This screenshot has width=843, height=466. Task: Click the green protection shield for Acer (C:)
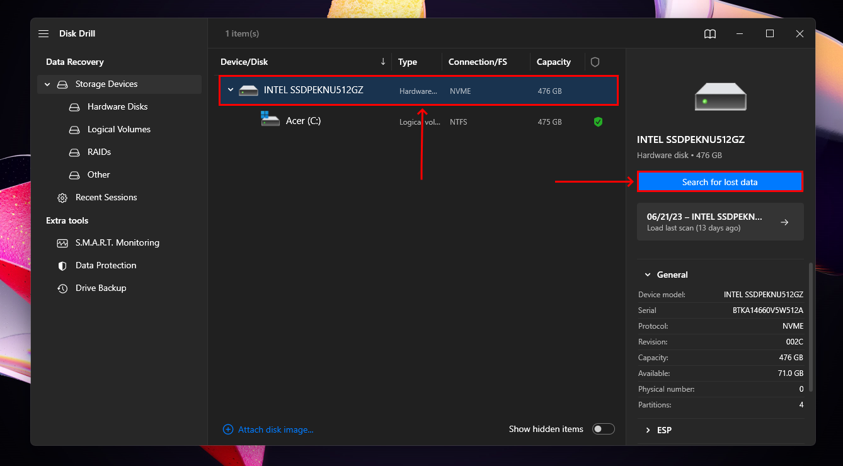tap(598, 122)
